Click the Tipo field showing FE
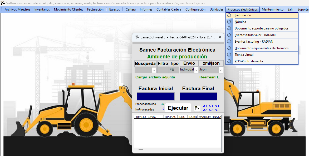Image resolution: width=309 pixels, height=156 pixels. point(174,70)
